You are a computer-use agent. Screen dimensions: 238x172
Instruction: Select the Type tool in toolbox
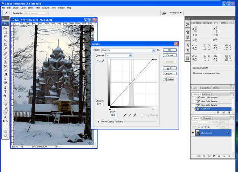[x=6, y=91]
